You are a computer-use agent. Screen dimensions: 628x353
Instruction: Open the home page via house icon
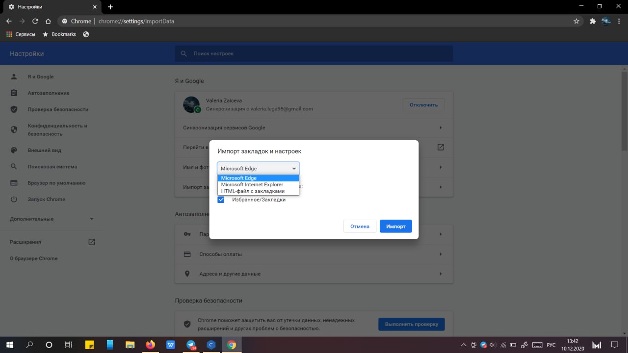[x=48, y=21]
